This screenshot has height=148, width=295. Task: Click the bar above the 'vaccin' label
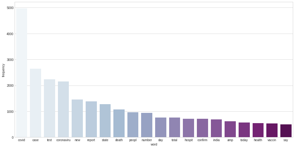(272, 130)
